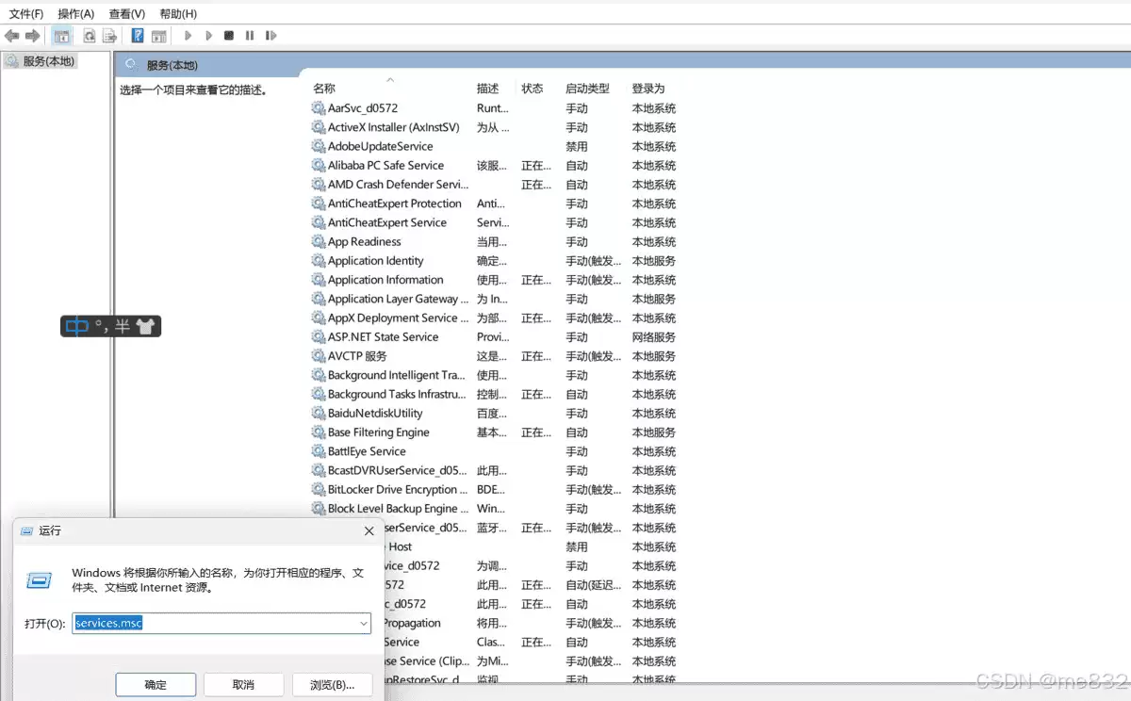Click the forward navigation arrow icon
This screenshot has width=1131, height=701.
31,35
